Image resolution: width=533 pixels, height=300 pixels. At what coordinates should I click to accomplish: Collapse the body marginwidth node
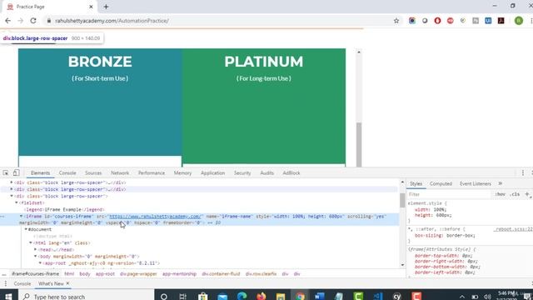click(35, 256)
